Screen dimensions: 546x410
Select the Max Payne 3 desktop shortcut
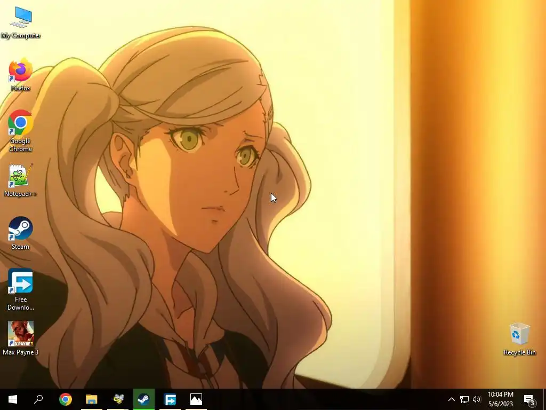(21, 338)
